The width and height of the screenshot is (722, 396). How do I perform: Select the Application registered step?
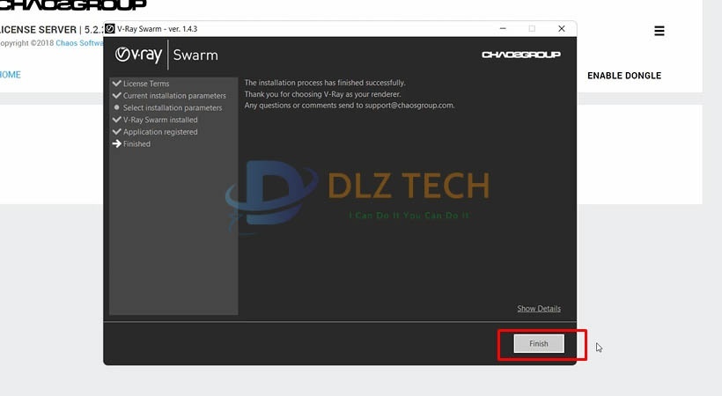click(160, 132)
